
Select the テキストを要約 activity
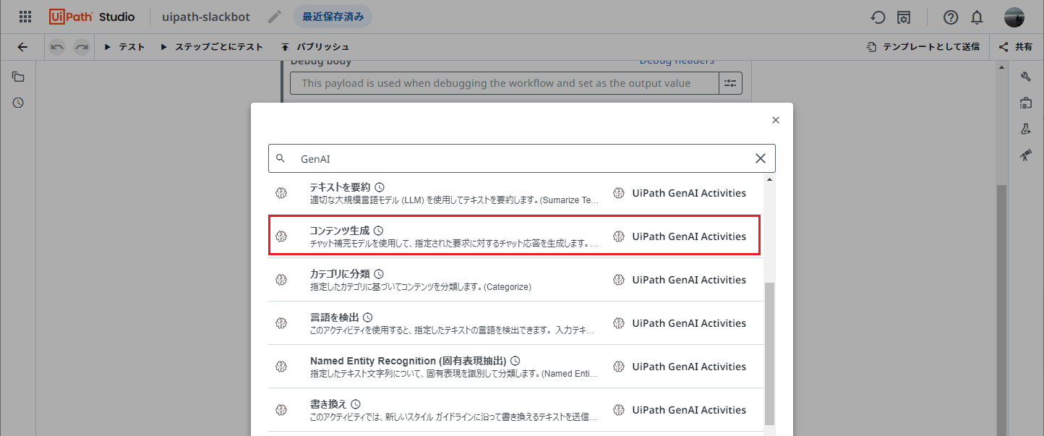514,193
